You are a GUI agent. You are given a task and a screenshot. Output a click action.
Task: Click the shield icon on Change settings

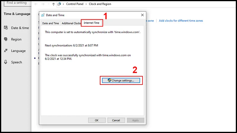[109, 80]
